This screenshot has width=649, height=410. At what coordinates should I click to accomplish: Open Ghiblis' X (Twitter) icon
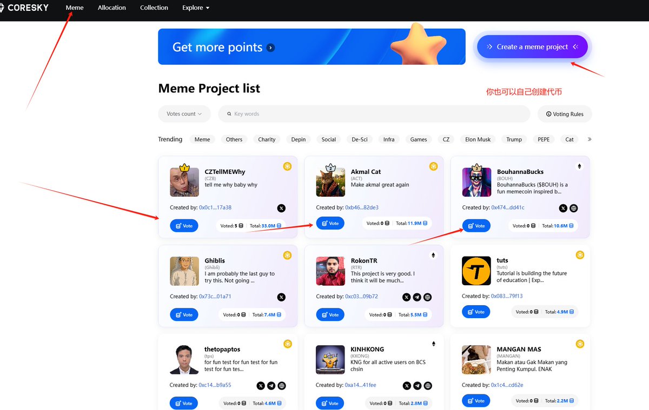pyautogui.click(x=281, y=297)
